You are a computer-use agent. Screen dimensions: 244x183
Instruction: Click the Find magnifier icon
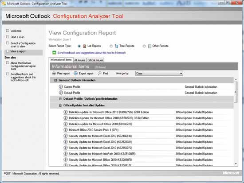[x=99, y=73]
